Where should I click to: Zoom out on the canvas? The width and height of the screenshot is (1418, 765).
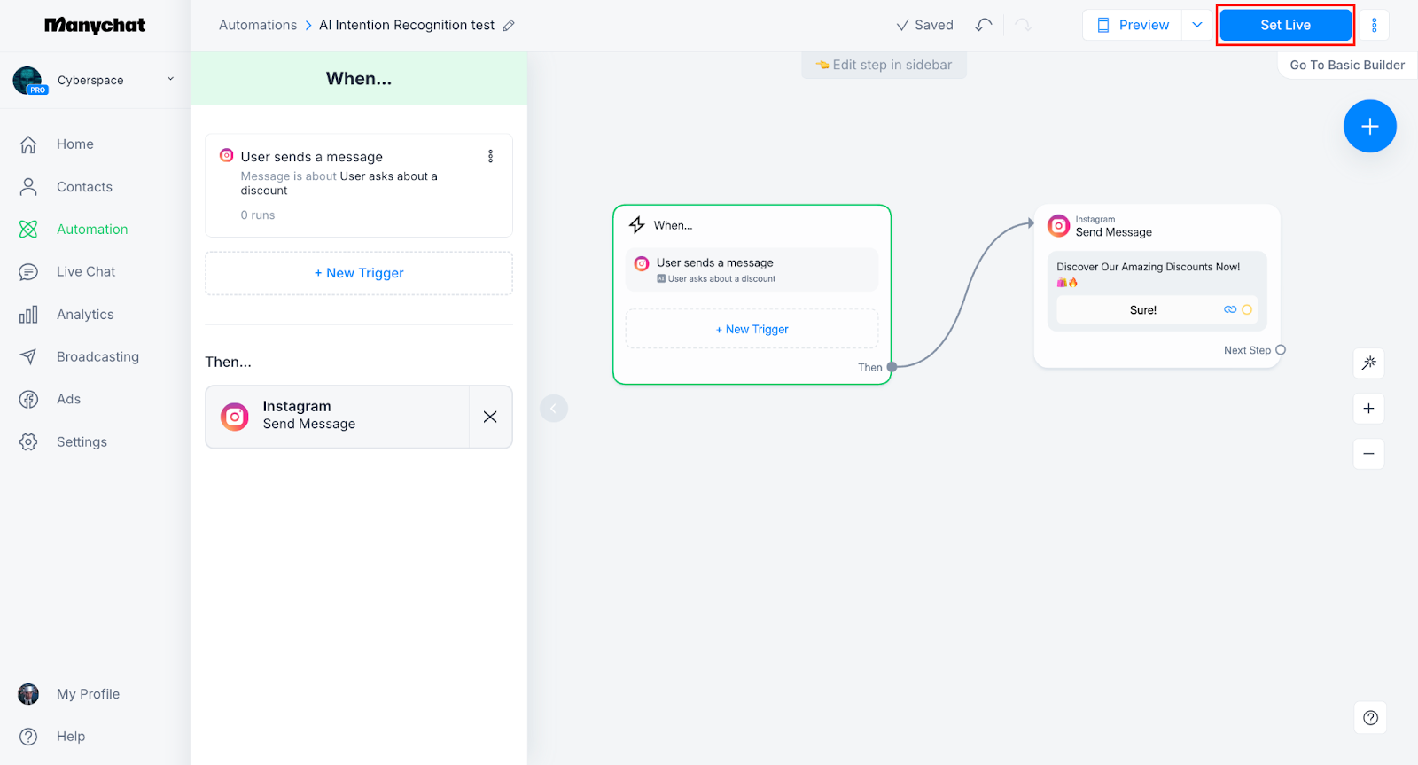tap(1368, 454)
